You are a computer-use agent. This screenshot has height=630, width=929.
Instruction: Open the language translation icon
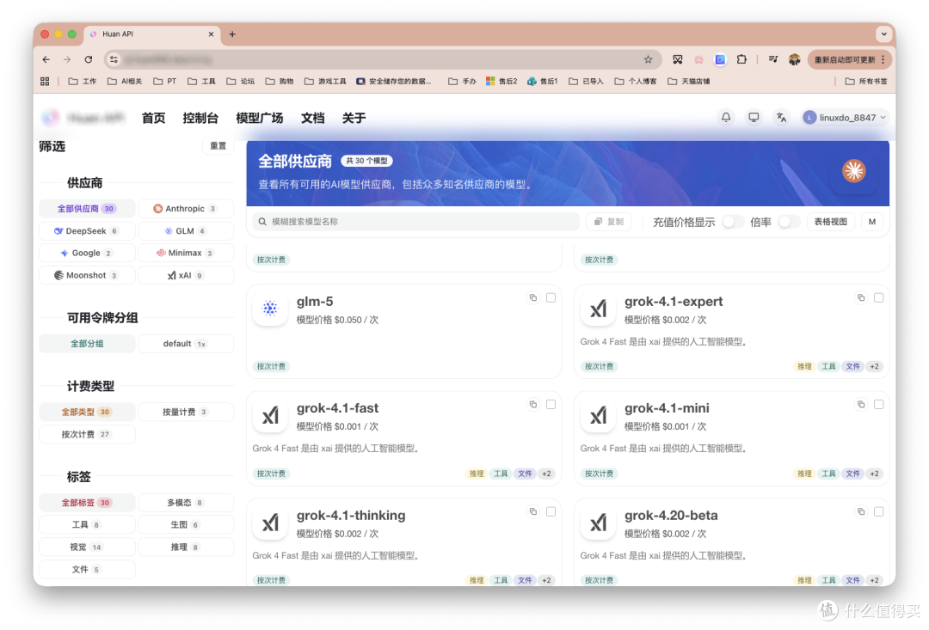pos(781,117)
